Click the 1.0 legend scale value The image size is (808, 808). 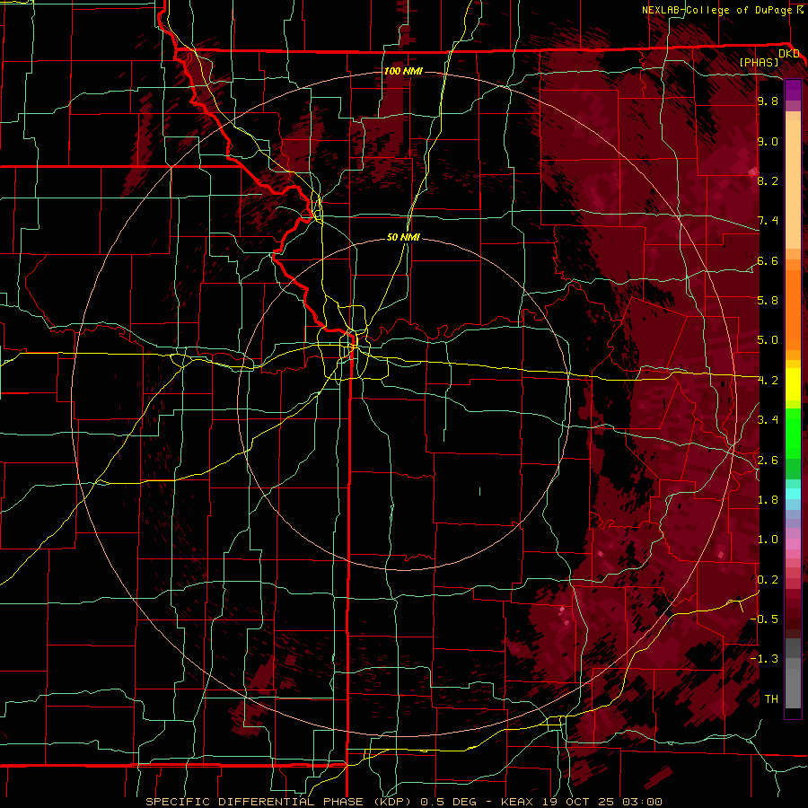(x=768, y=540)
